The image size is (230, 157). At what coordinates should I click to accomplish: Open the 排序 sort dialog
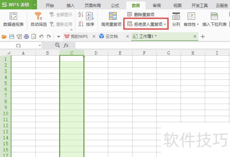[90, 19]
